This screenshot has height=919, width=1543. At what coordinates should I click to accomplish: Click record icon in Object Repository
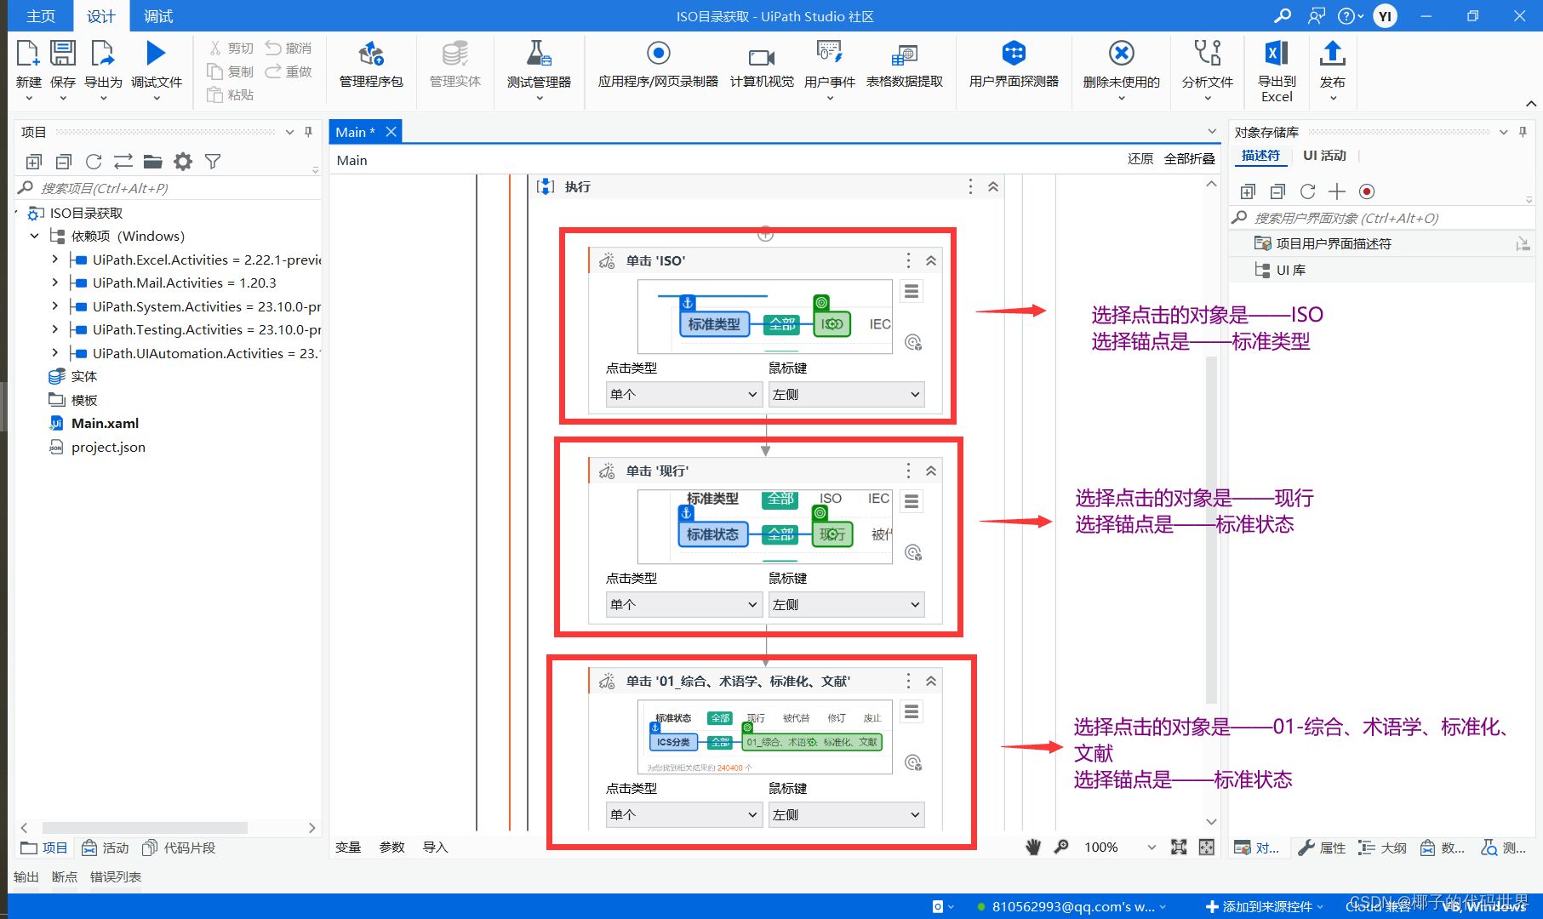(x=1367, y=191)
